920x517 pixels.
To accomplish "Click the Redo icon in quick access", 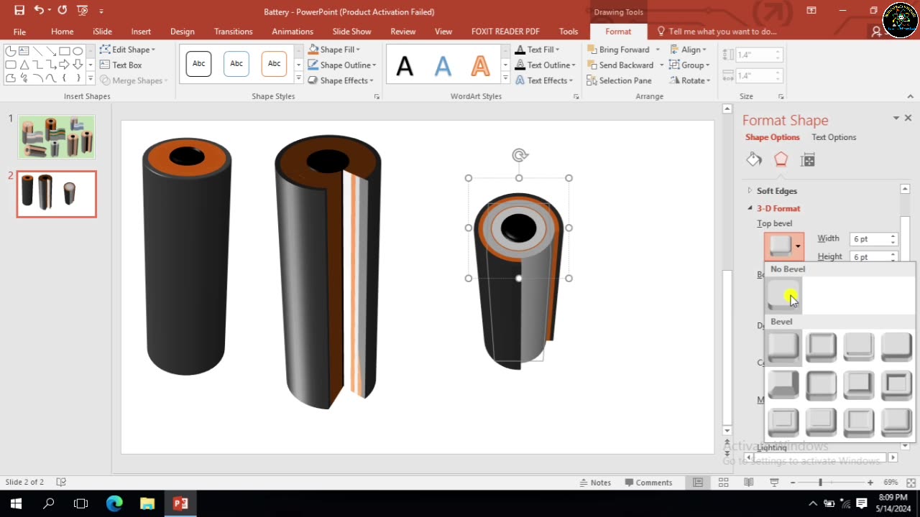I will click(62, 11).
